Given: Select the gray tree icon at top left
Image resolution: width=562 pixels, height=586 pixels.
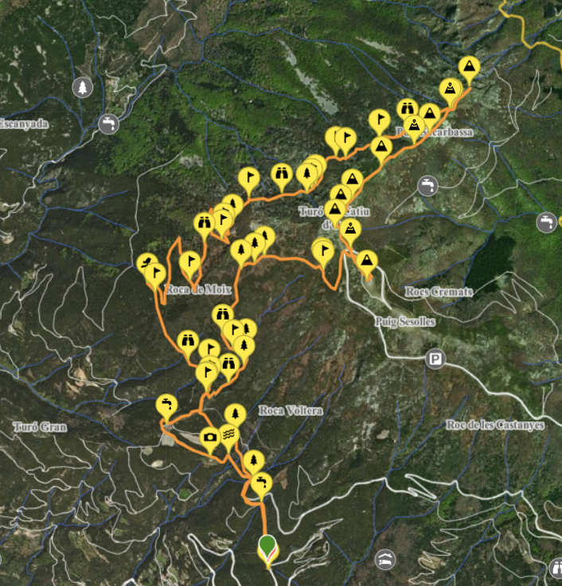Looking at the screenshot, I should (83, 87).
